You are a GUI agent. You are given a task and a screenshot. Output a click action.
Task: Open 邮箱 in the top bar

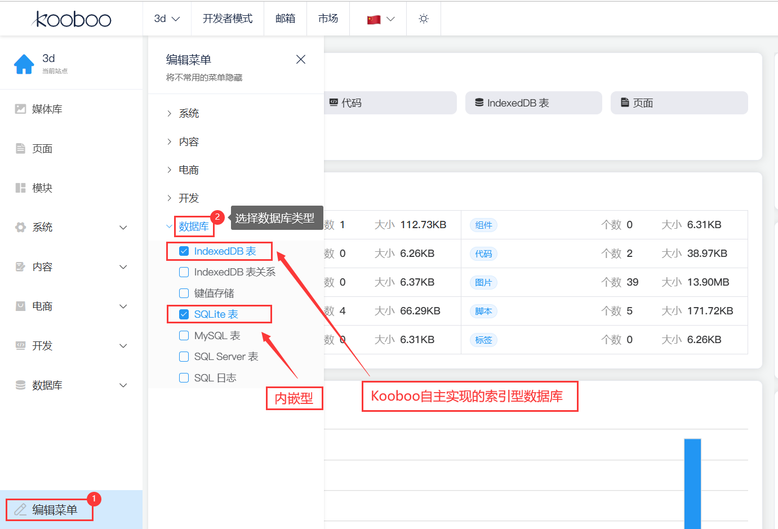(285, 19)
